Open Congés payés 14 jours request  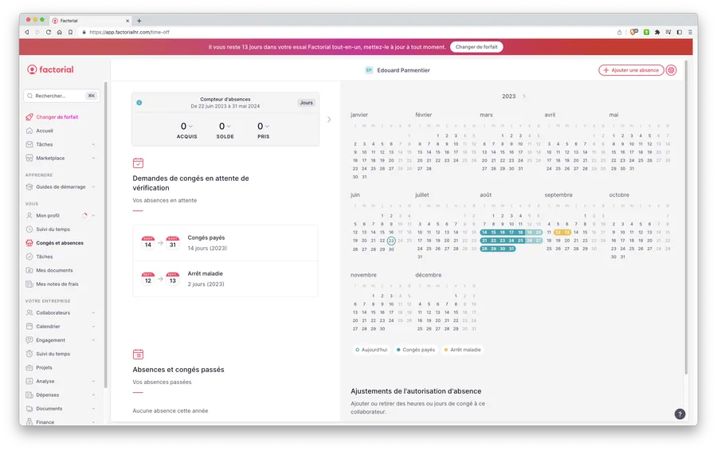(x=225, y=243)
